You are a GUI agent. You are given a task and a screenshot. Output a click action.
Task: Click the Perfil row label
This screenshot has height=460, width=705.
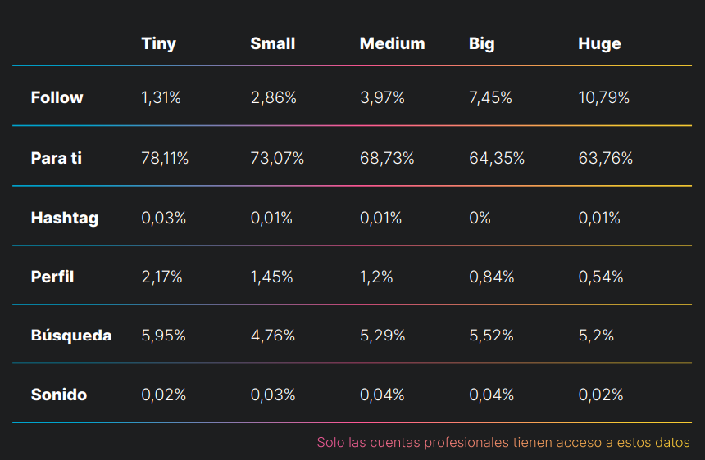coord(52,277)
